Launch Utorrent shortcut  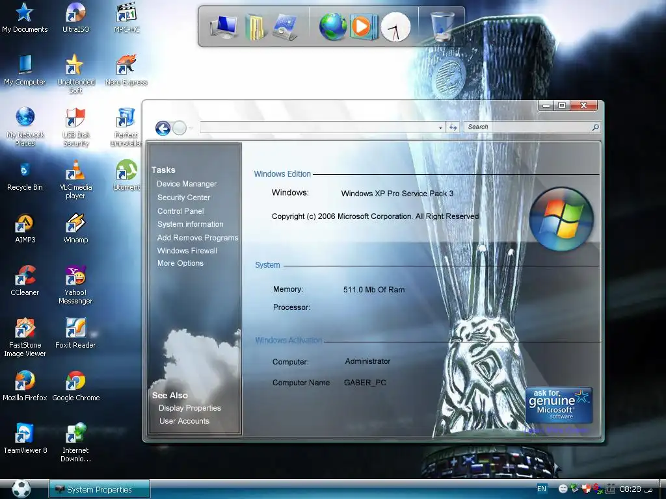click(x=126, y=175)
